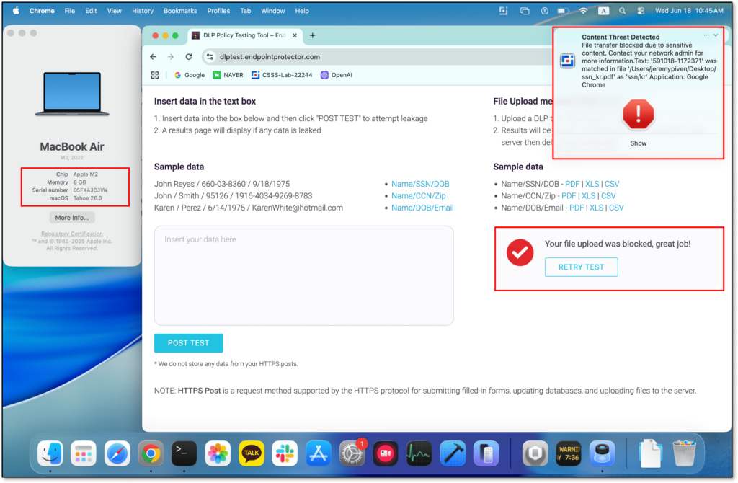
Task: Click Show in the threat notification
Action: (638, 143)
